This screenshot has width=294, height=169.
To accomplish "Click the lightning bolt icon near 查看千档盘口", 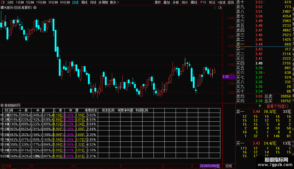I will (x=260, y=106).
